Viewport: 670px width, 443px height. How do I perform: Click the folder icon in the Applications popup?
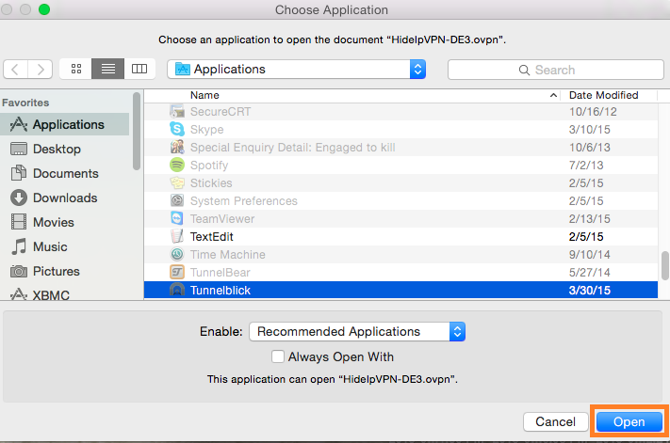(x=183, y=69)
